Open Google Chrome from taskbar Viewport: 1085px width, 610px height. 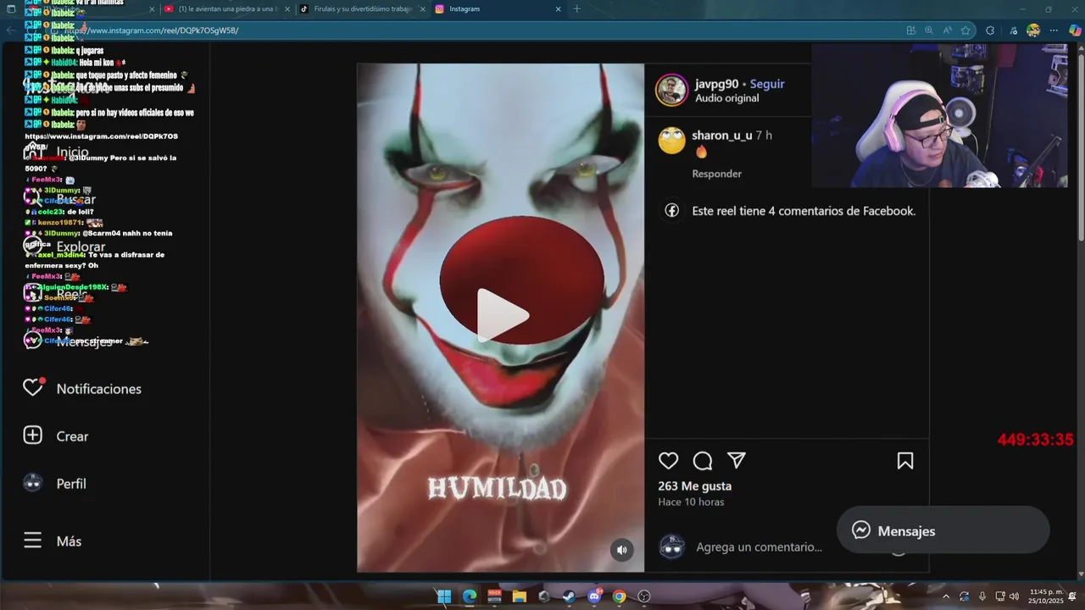[619, 596]
